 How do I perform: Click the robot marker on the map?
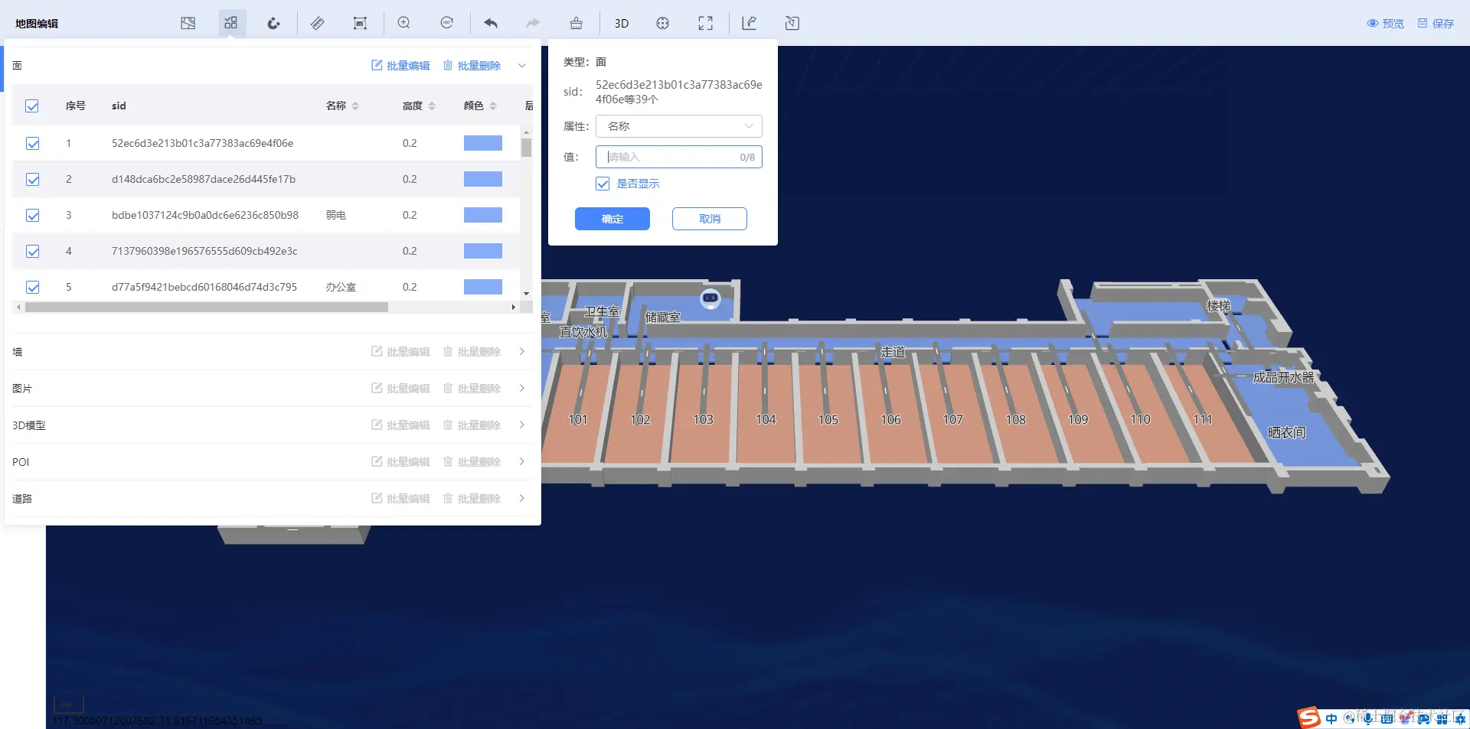click(x=710, y=298)
